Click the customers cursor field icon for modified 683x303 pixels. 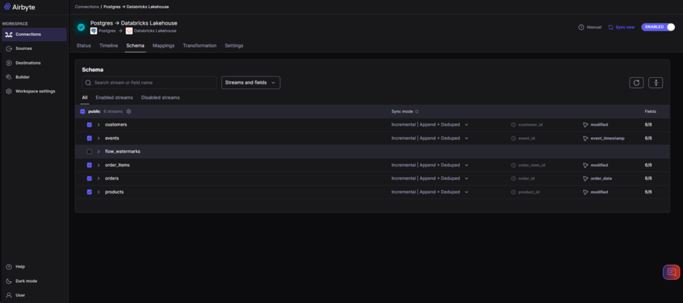tap(586, 125)
